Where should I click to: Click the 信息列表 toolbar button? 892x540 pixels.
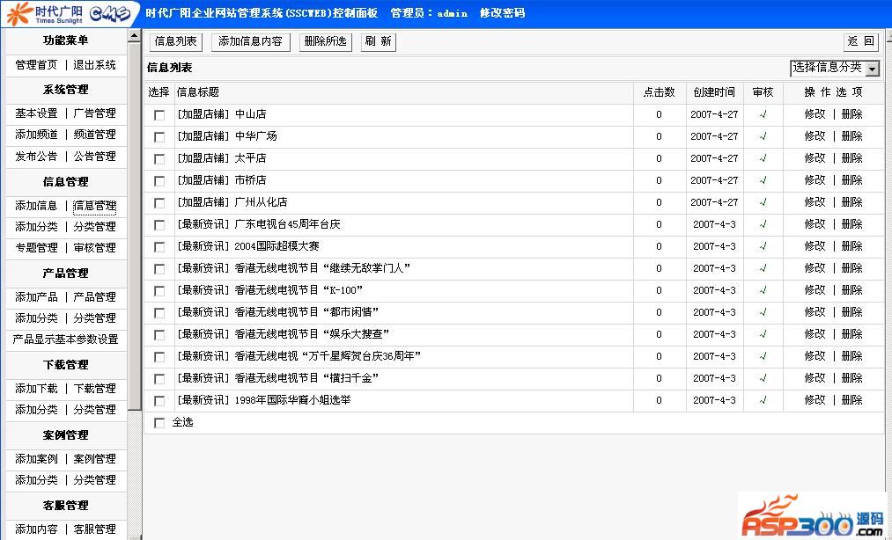coord(176,41)
